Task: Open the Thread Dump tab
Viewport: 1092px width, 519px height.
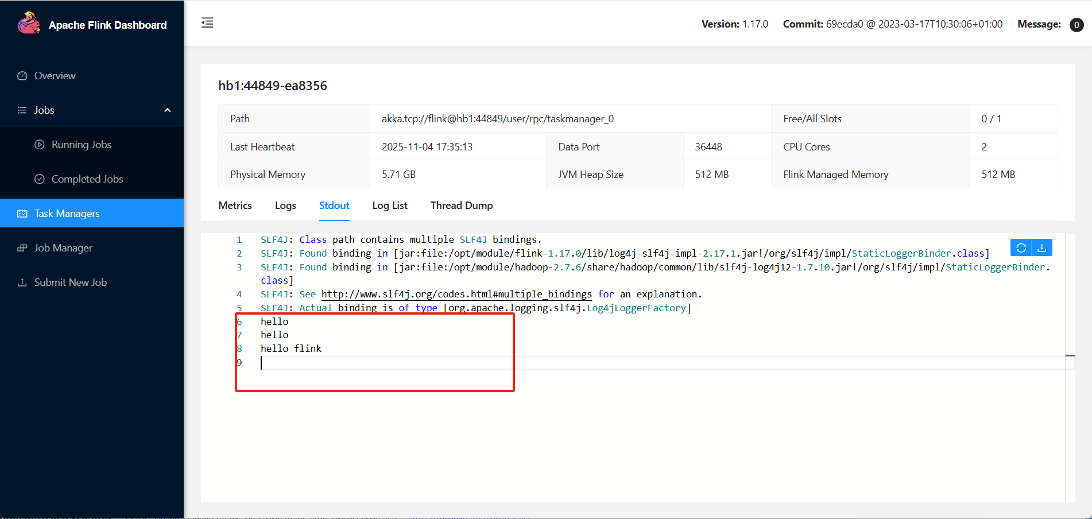Action: point(462,206)
